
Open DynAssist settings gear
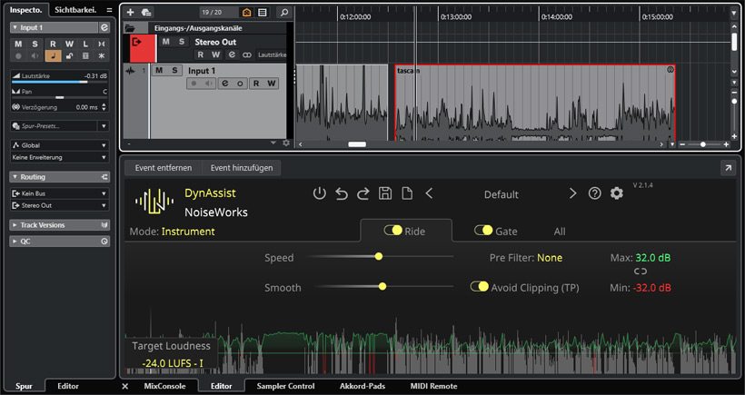point(617,193)
